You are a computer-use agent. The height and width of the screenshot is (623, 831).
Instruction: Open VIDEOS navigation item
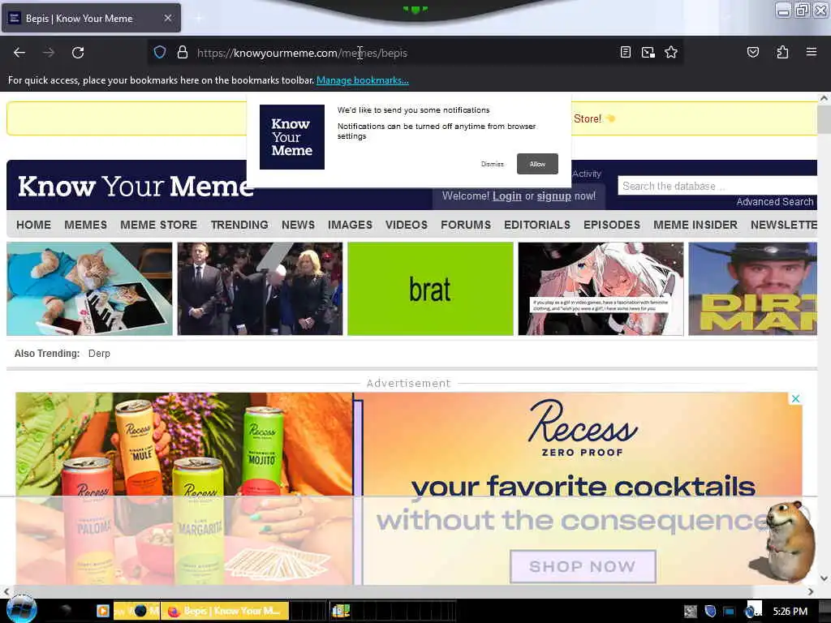pos(407,225)
